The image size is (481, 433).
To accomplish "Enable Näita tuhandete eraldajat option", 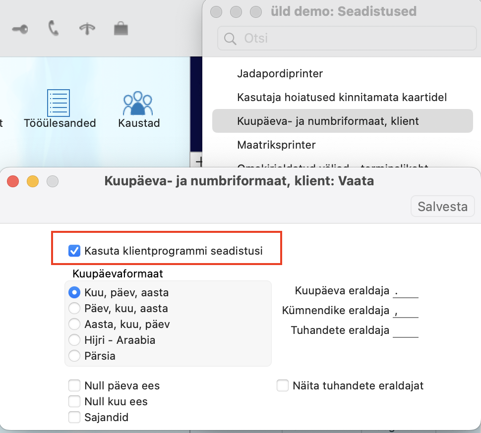I will tap(283, 385).
